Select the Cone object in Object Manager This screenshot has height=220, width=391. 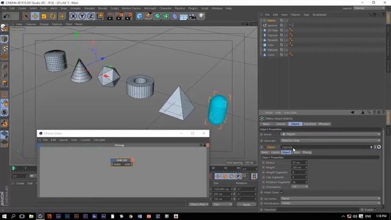click(271, 54)
